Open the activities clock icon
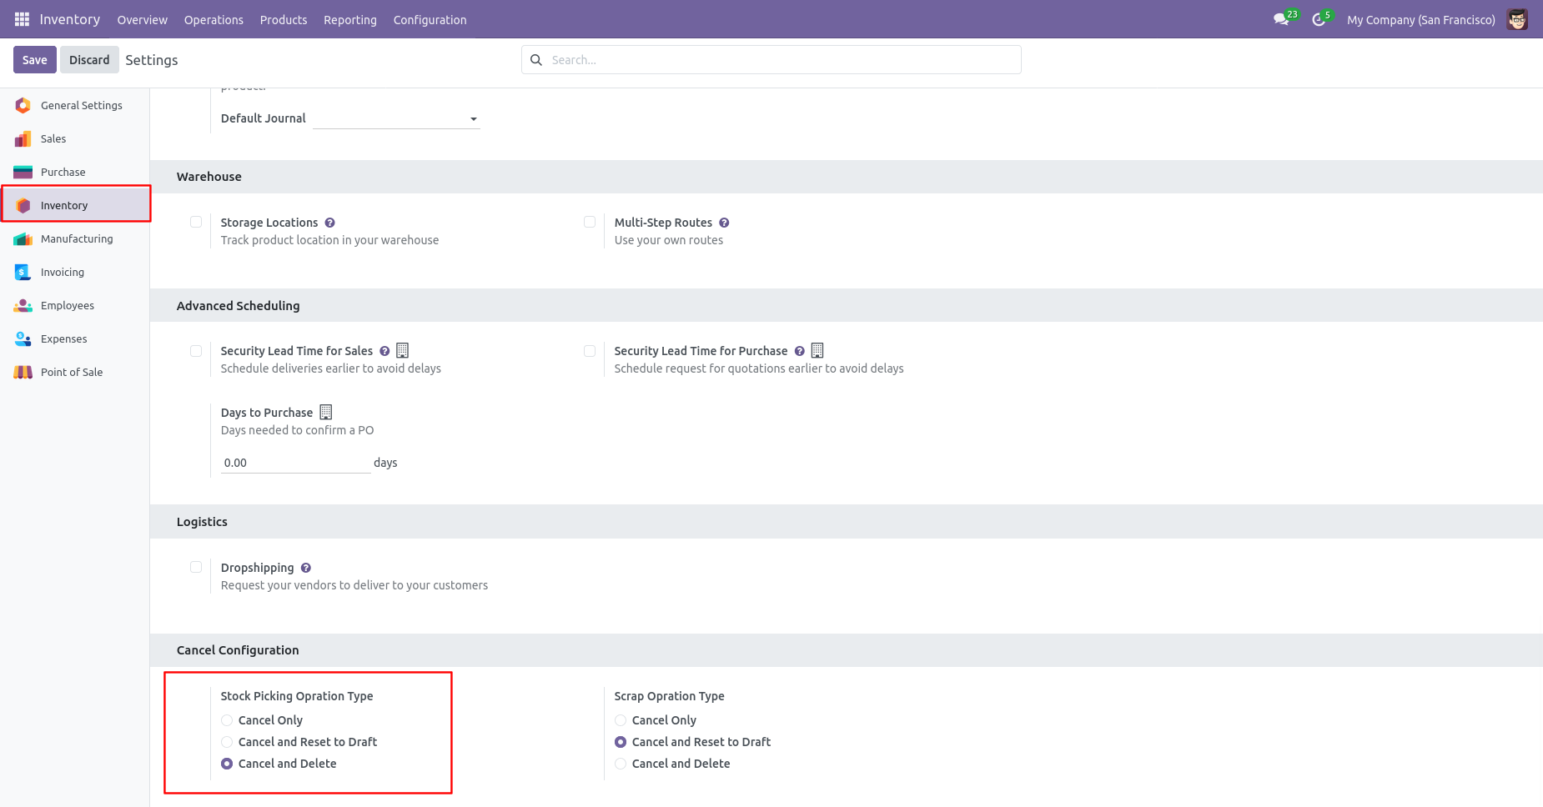Screen dimensions: 1543x807 [x=1319, y=19]
